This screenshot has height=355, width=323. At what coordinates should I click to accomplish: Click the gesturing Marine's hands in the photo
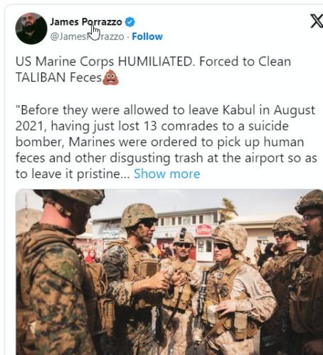tap(167, 276)
